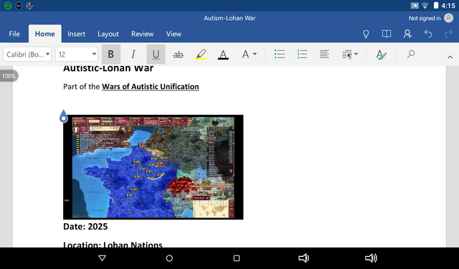Tap the blue cursor handle teardrop
Screen dimensions: 459x269
pos(64,116)
